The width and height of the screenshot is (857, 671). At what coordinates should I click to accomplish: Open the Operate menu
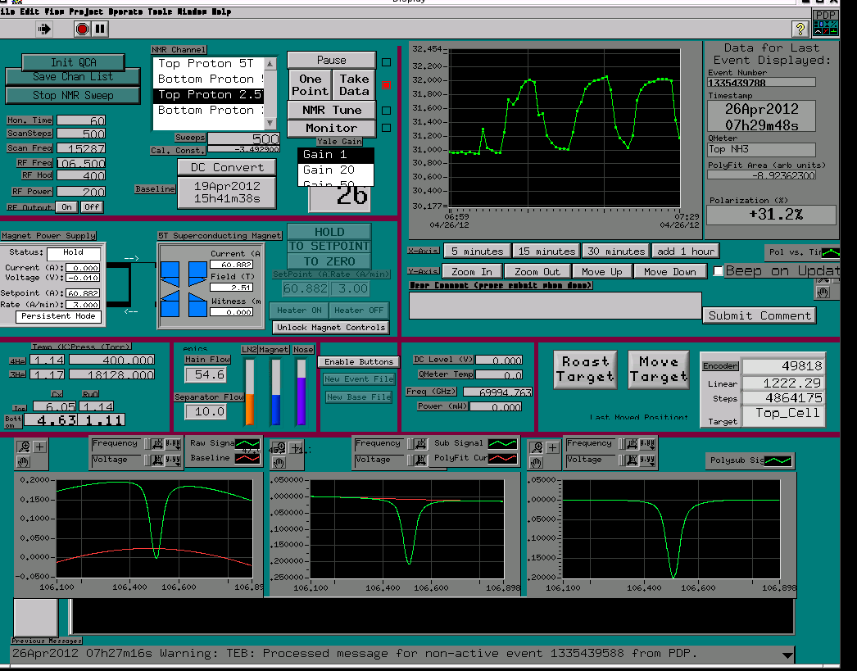[125, 11]
